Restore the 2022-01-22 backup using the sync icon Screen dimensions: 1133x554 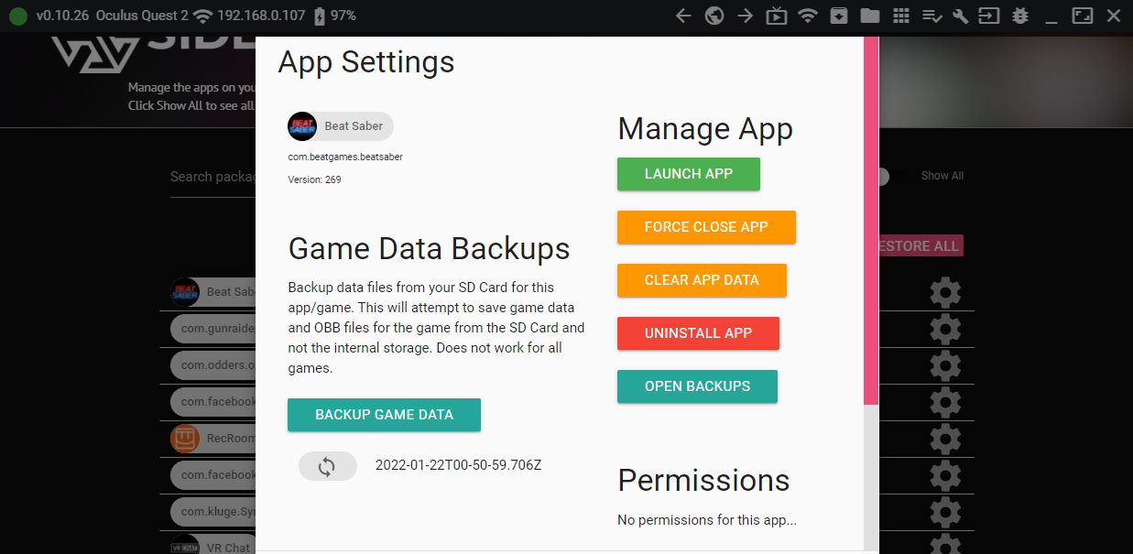327,466
